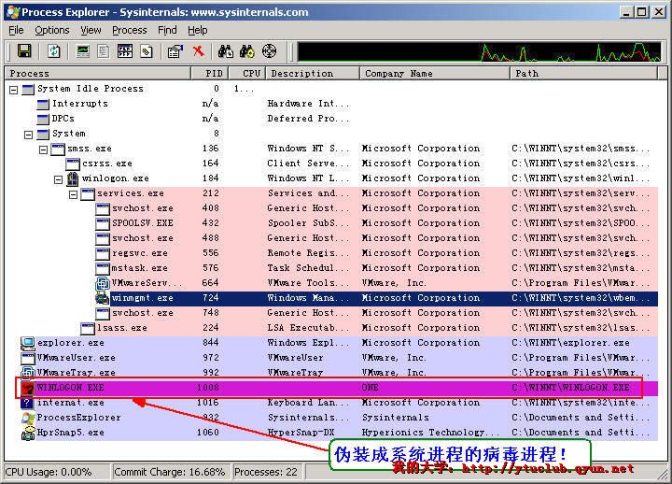Open System Information graph icon
Viewport: 672px width, 484px height.
83,51
